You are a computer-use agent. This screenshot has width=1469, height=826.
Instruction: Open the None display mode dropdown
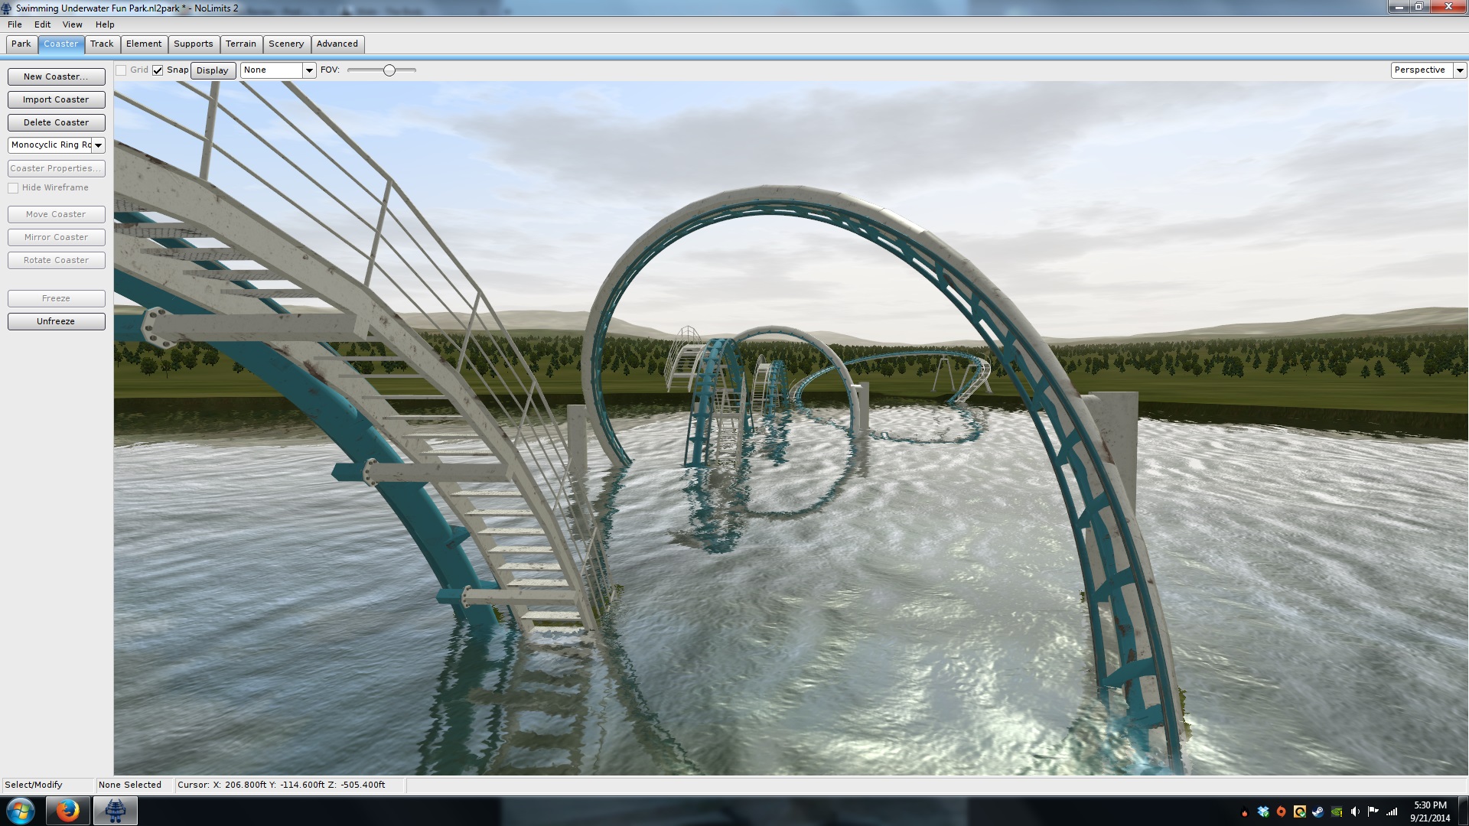click(309, 70)
